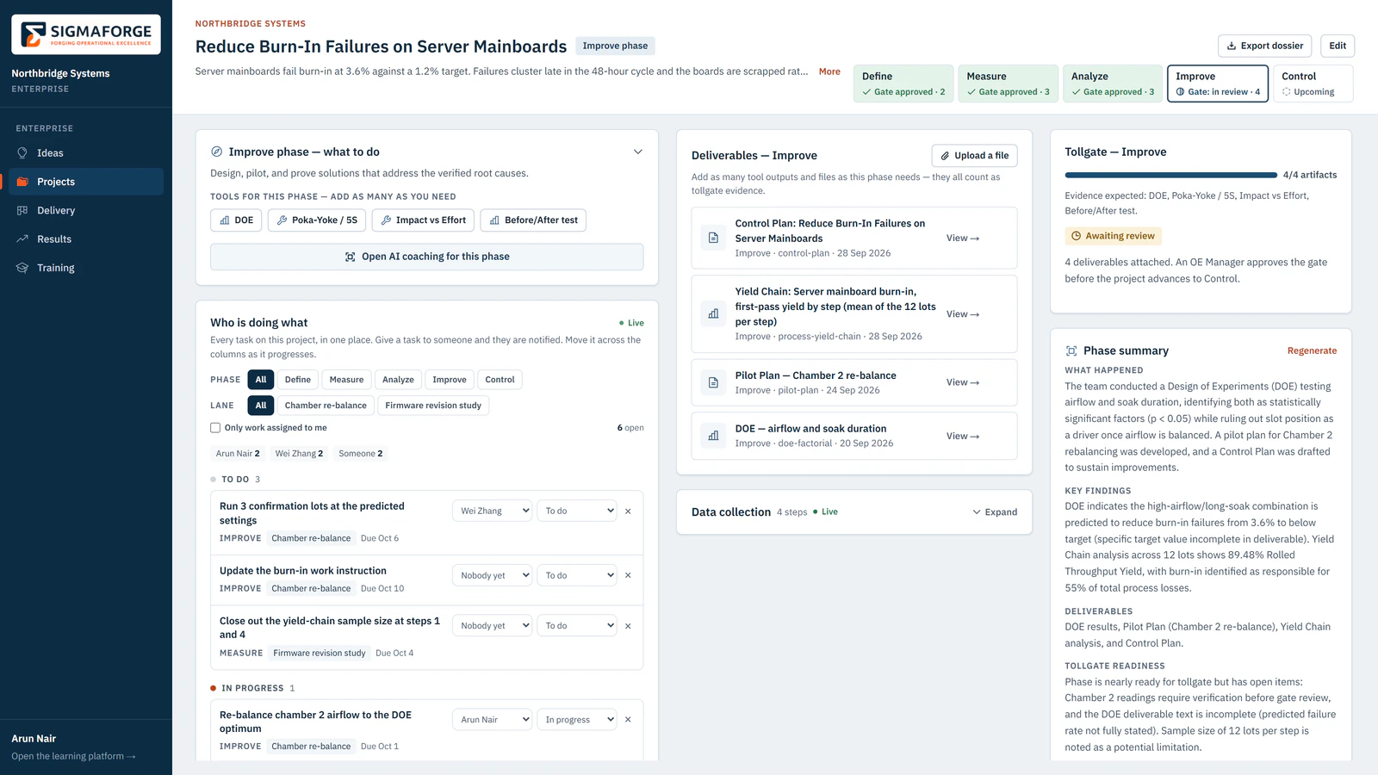Click the Pilot Plan document icon
Image resolution: width=1378 pixels, height=775 pixels.
[713, 382]
